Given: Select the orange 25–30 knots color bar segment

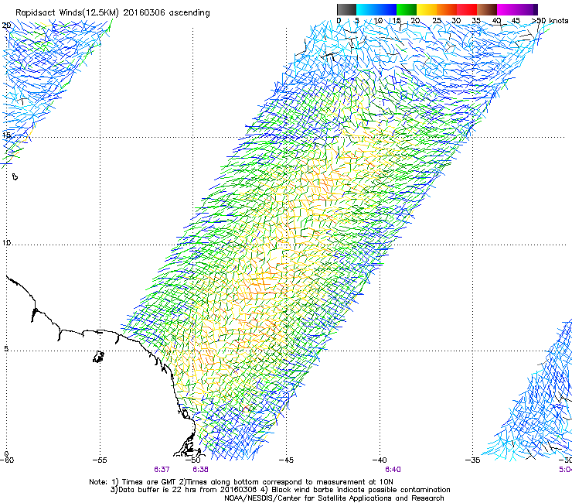Looking at the screenshot, I should coord(447,9).
